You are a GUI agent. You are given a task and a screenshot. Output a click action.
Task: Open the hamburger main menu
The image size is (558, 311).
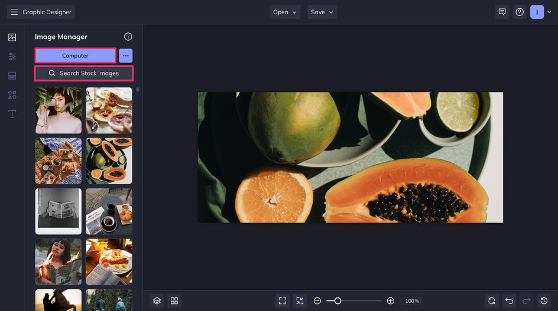(x=14, y=12)
